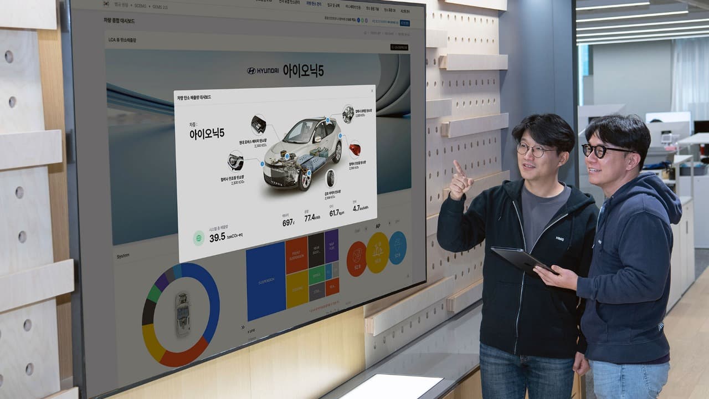Screen dimensions: 709x399
Task: Click hotspot marker on the car's roof
Action: point(327,119)
